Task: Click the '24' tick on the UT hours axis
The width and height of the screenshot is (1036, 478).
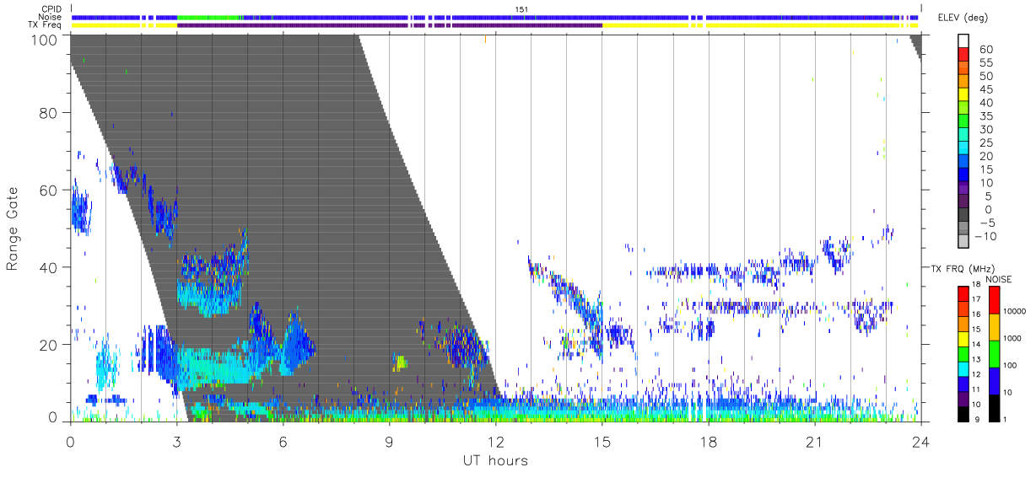Action: 920,441
